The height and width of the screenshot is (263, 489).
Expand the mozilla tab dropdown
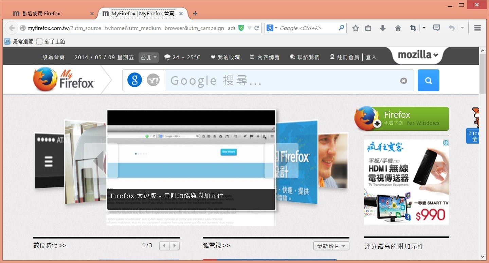coord(418,55)
